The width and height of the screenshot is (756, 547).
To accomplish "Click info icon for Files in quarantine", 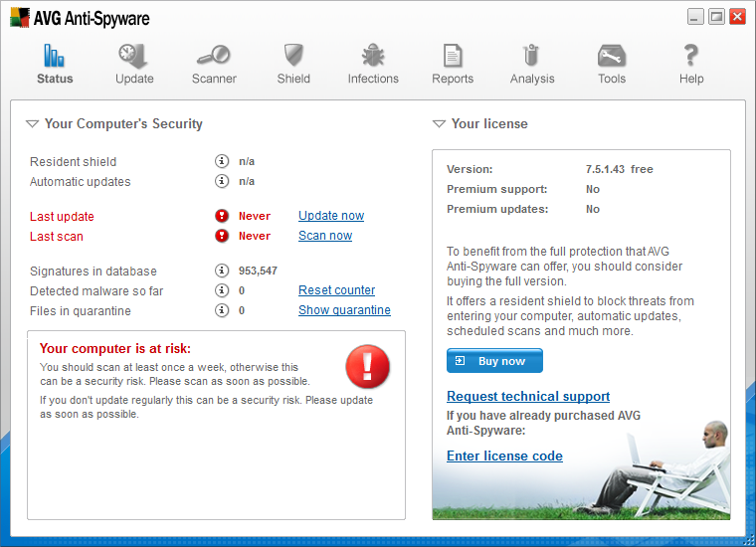I will pos(222,310).
